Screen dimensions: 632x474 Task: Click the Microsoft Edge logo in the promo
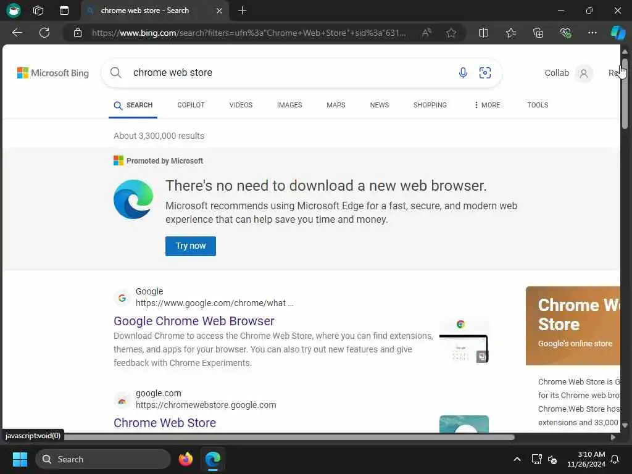click(x=133, y=199)
